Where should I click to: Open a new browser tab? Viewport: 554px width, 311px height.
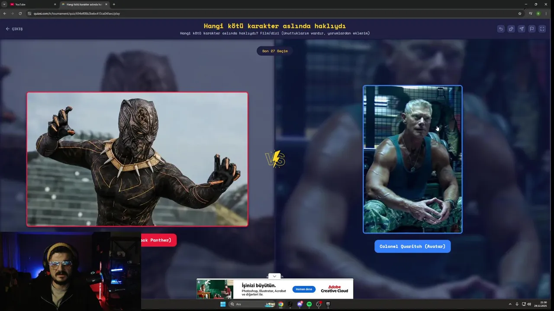point(114,4)
